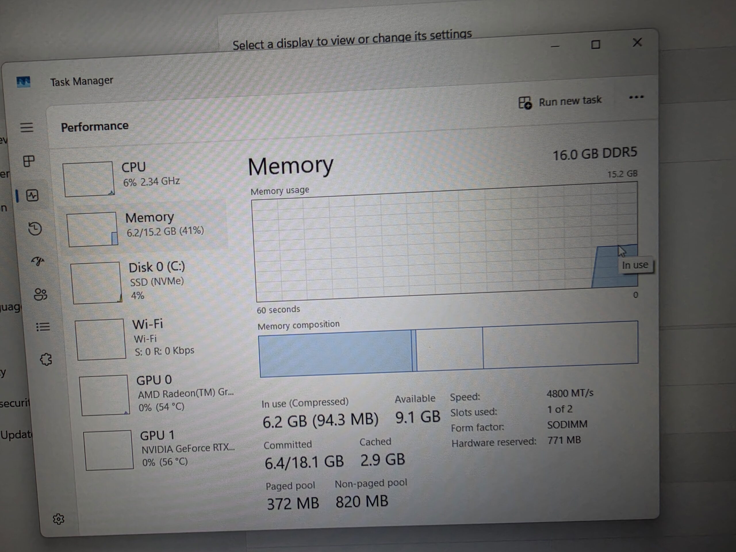Click the CPU mini graph thumbnail
Screen dimensions: 736x552
point(89,179)
